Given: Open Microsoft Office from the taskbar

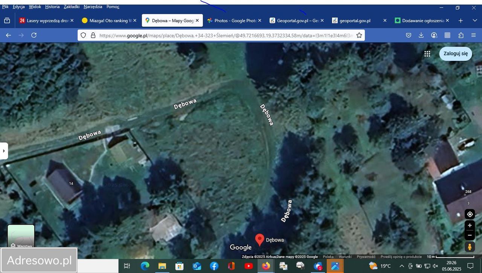Looking at the screenshot, I should point(231,266).
